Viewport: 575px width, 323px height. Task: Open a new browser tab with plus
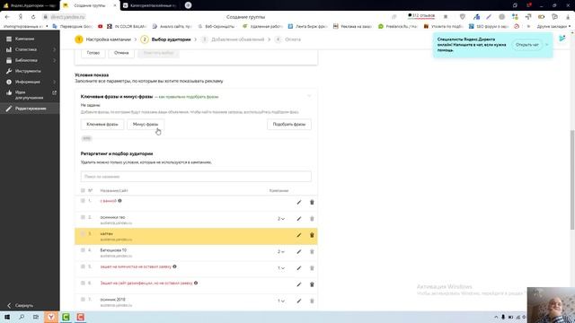coord(188,5)
